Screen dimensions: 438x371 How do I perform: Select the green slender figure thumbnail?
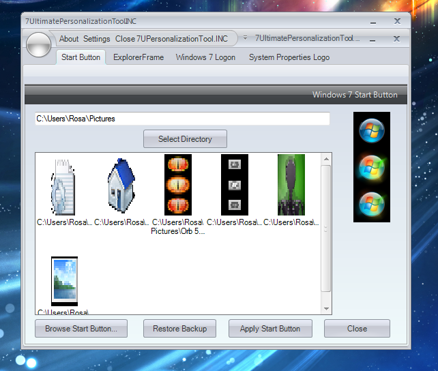(x=291, y=185)
